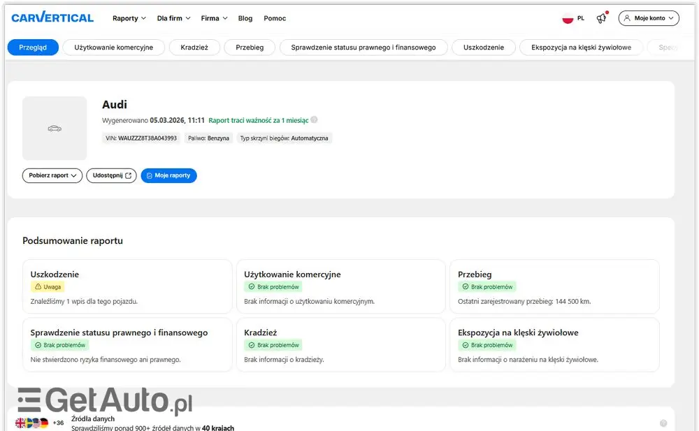Click the Podsumowanie raportu heading
Viewport: 699px width, 431px height.
pyautogui.click(x=73, y=241)
